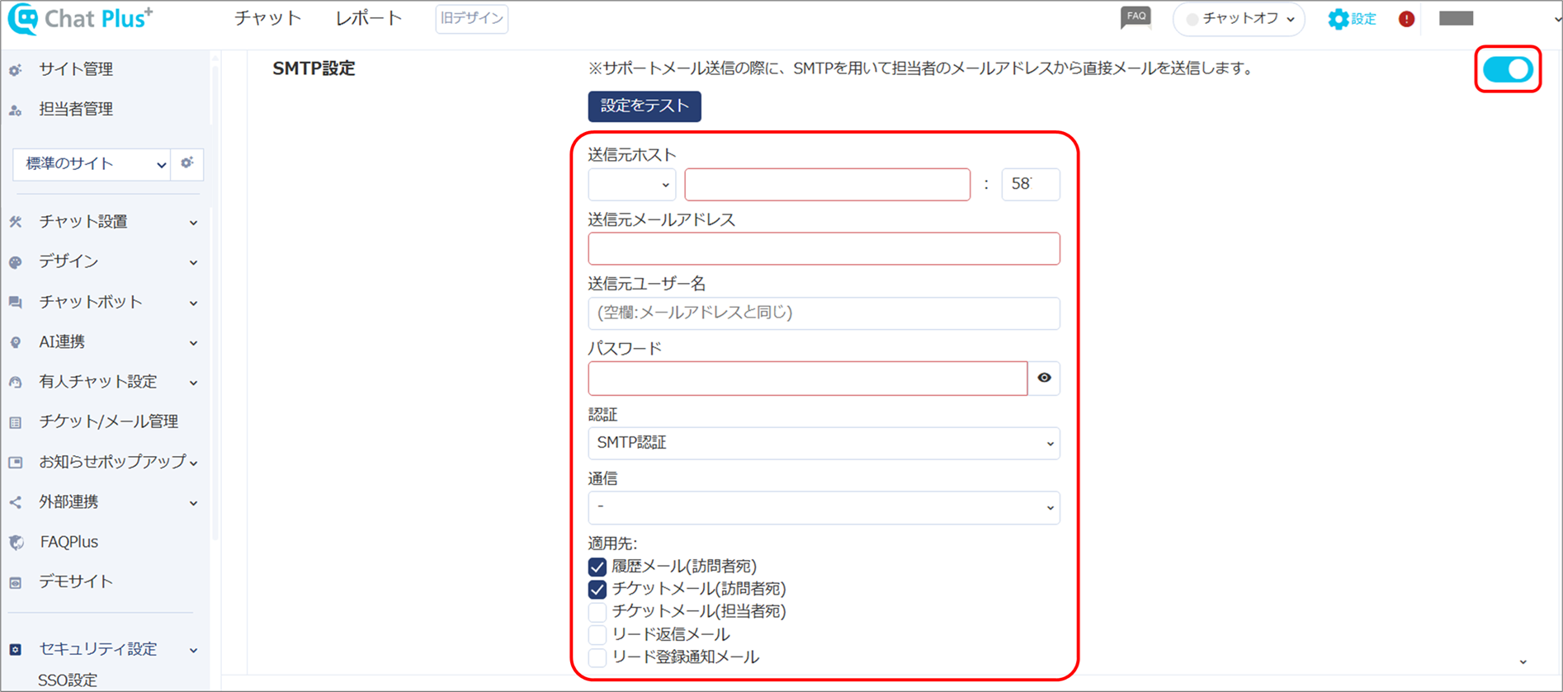1563x692 pixels.
Task: Click the settings gear icon in header
Action: tap(1338, 19)
